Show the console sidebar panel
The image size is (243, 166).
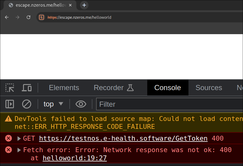(x=10, y=104)
